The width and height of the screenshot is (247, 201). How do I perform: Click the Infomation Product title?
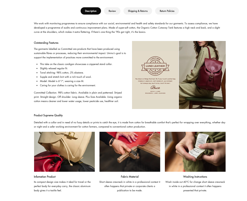45,177
